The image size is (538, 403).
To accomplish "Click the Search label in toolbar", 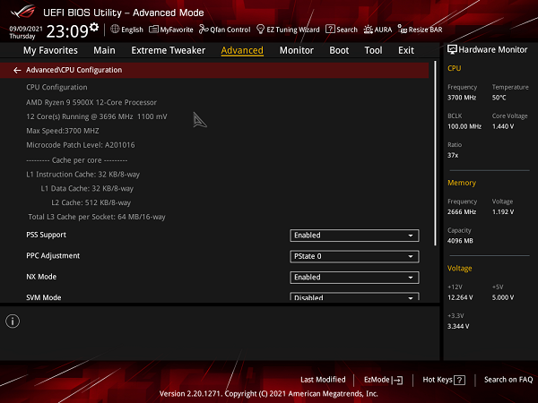I will (347, 30).
